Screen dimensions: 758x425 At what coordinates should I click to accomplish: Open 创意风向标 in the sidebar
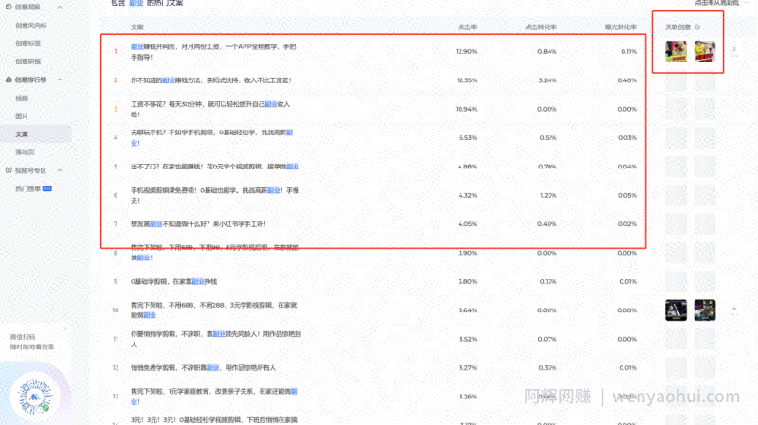[x=31, y=26]
